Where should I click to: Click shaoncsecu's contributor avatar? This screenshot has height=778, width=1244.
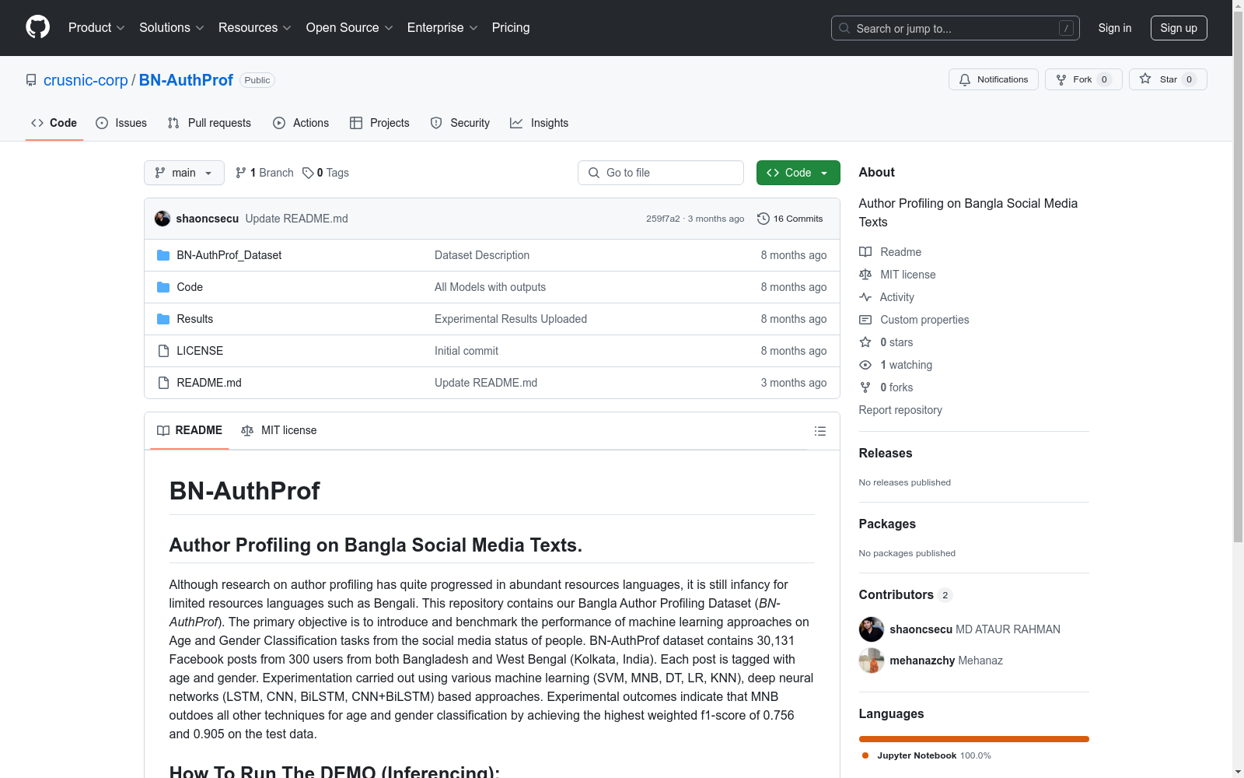pos(872,629)
